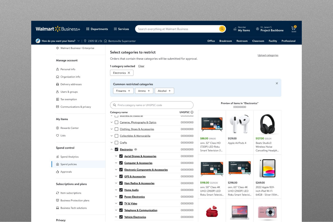This screenshot has height=222, width=333.
Task: Open the Departments menu
Action: coord(97,29)
